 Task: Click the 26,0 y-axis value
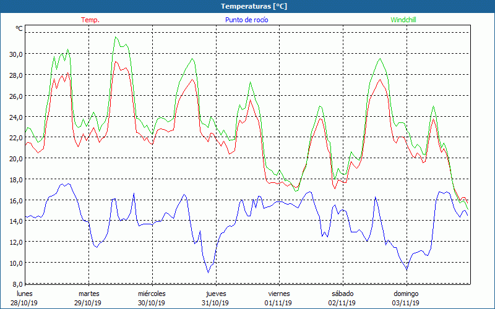(16, 96)
